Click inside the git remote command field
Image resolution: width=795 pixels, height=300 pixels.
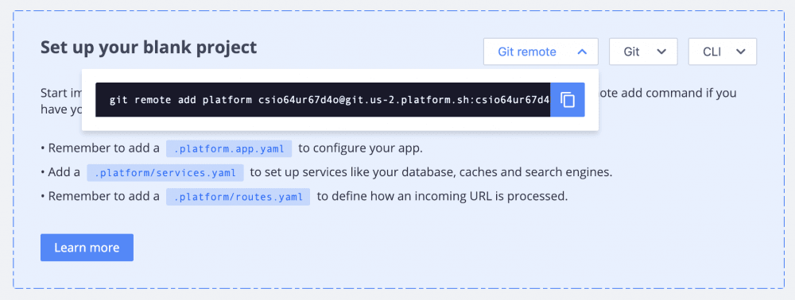tap(323, 100)
